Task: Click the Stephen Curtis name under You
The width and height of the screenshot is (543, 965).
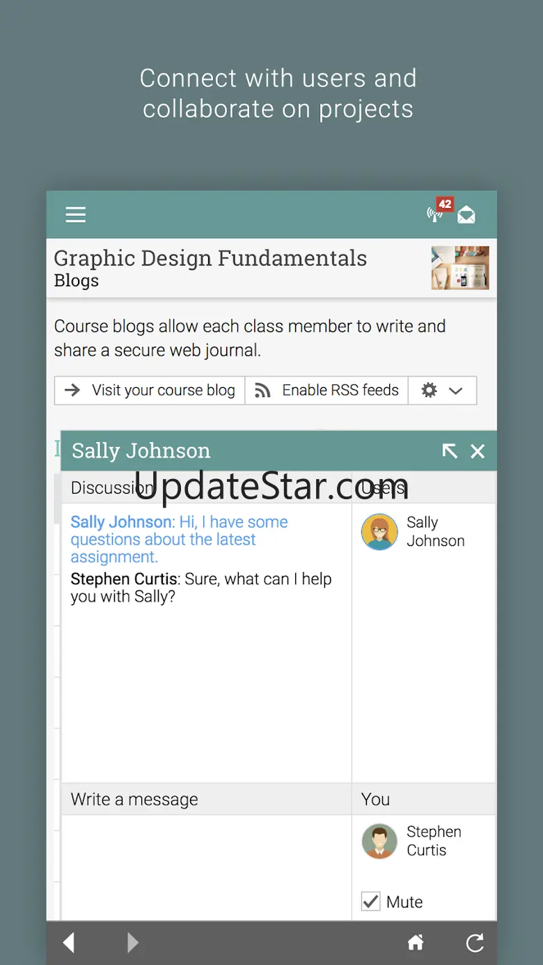Action: (434, 841)
